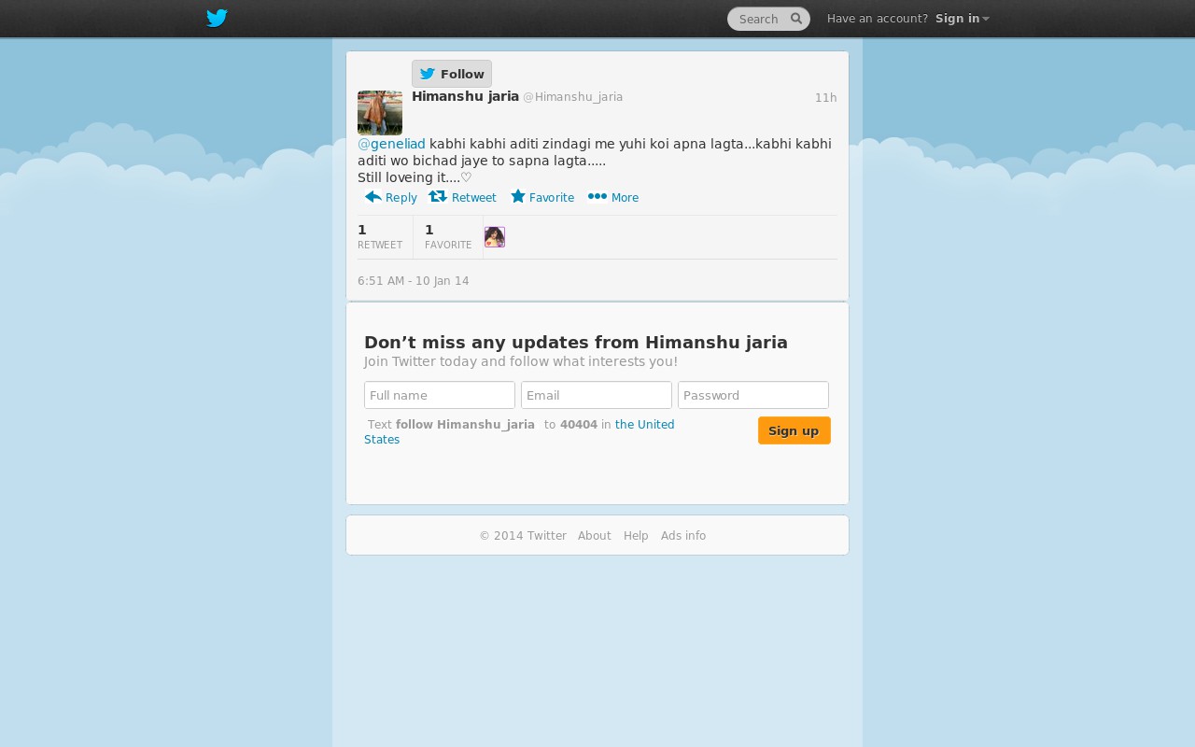Retweet this tweet
Viewport: 1195px width, 747px height.
coord(462,197)
